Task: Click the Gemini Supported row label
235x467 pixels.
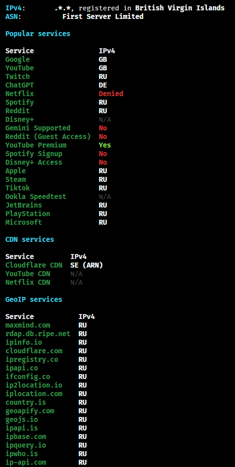Action: [x=38, y=128]
